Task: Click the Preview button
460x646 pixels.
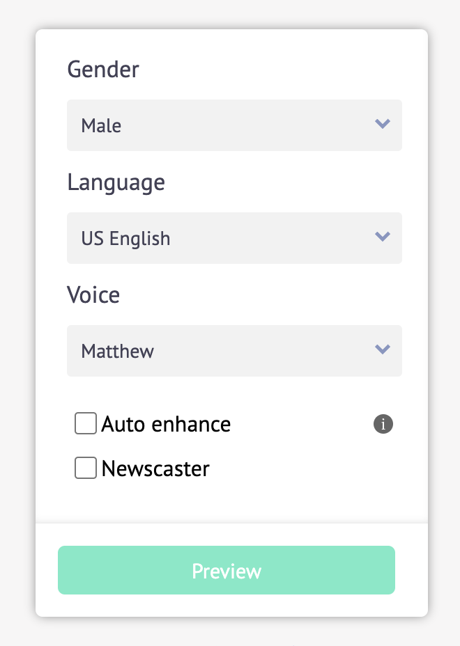Action: 227,570
